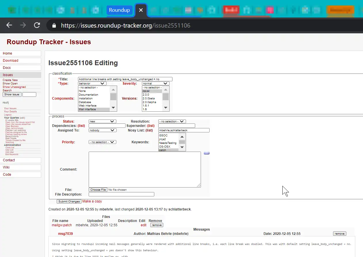Open the mailgw.patch file link
The image size is (363, 257).
[x=62, y=225]
